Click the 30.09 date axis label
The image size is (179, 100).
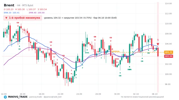tap(117, 94)
